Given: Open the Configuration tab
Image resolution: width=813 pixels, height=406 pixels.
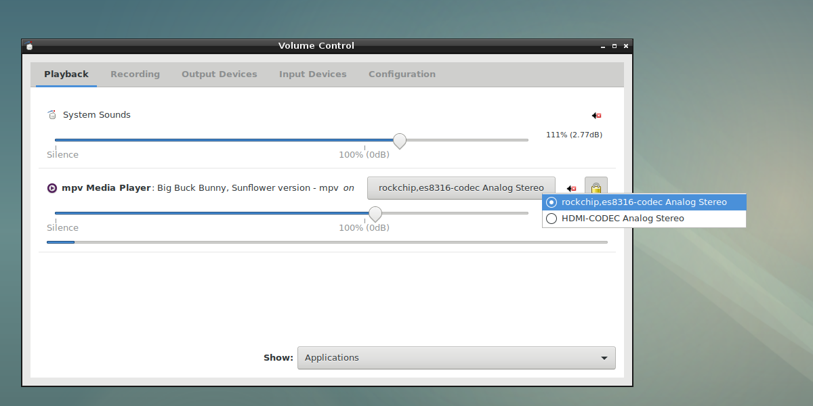Looking at the screenshot, I should (x=402, y=74).
